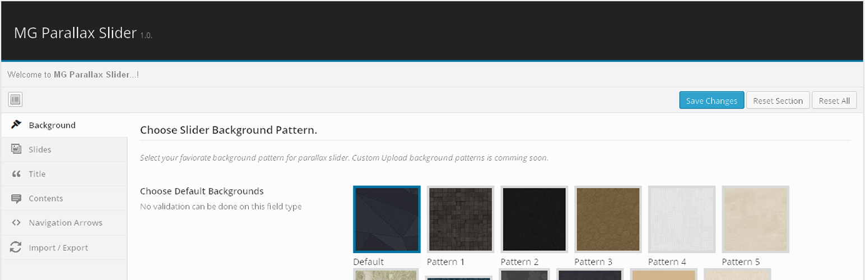Screen dimensions: 865x280
Task: Click the 'Pattern 5' label text
Action: click(x=741, y=262)
